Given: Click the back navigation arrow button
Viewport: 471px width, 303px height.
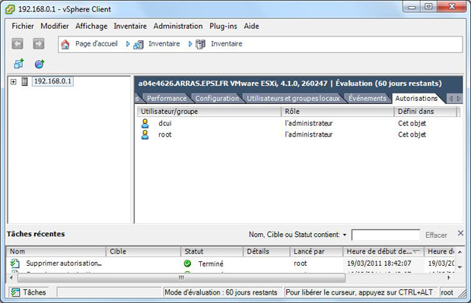Looking at the screenshot, I should [18, 44].
